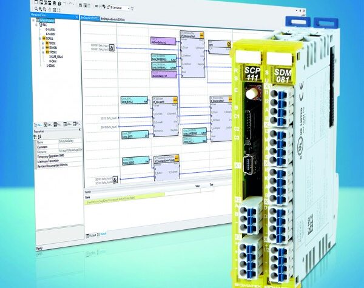This screenshot has width=364, height=288.
Task: Open the Output tab at bottom
Action: click(x=91, y=235)
